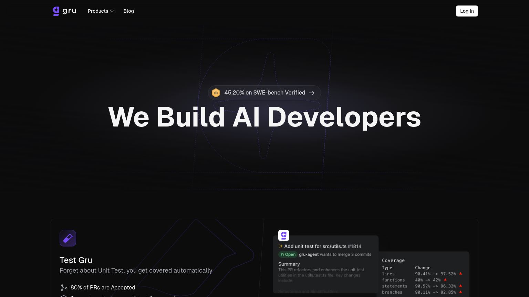Click the sparkle icon before Add unit test

tap(280, 246)
